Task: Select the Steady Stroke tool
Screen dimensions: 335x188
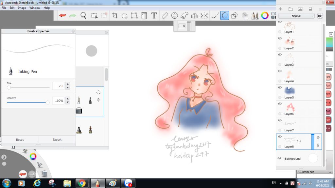Action: click(215, 16)
